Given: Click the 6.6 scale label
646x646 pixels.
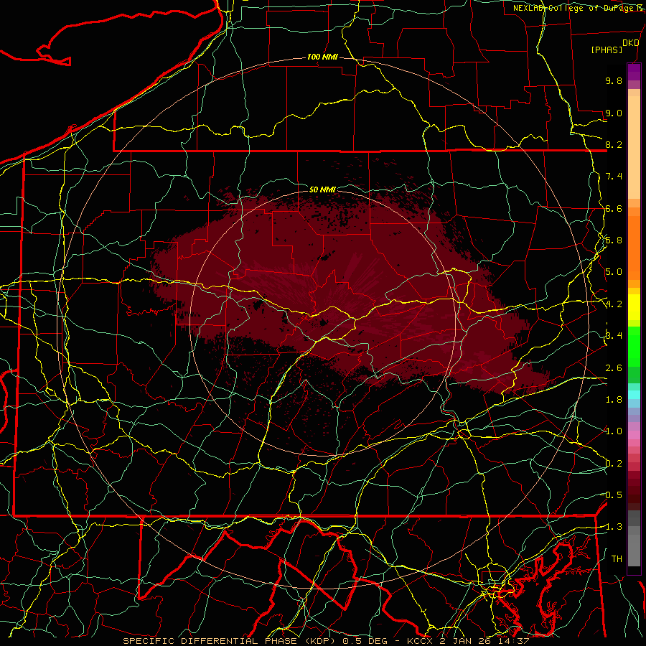Looking at the screenshot, I should coord(614,208).
